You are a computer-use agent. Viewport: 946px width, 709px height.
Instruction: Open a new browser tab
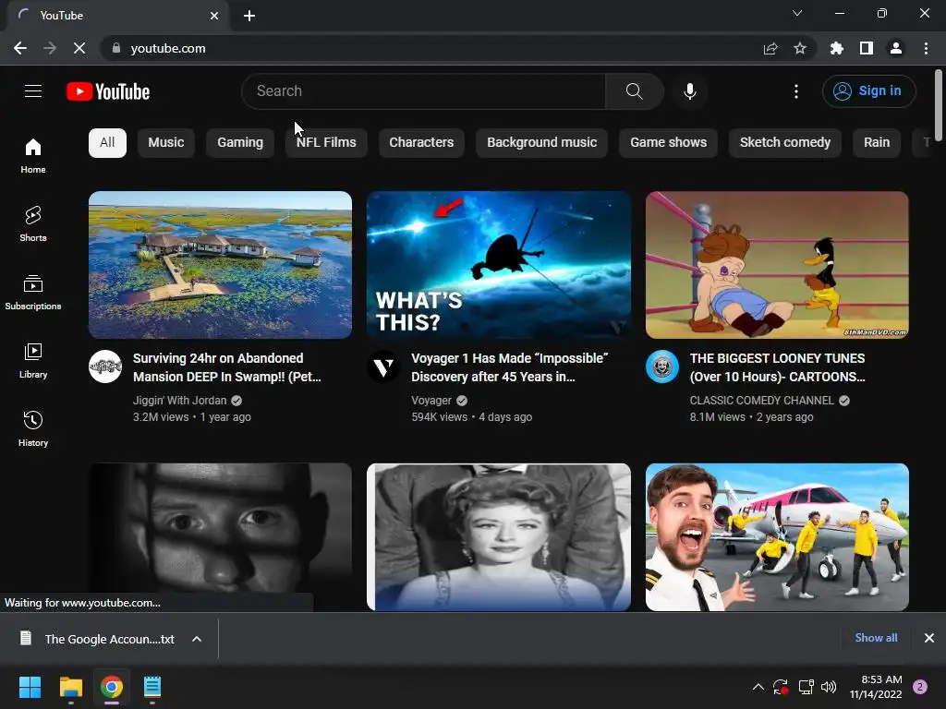click(249, 16)
